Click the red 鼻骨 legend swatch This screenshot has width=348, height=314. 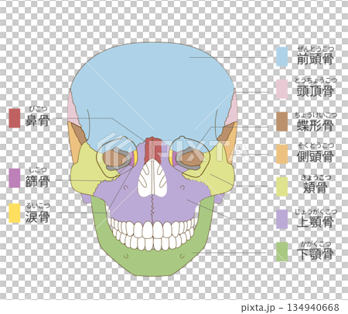15,118
